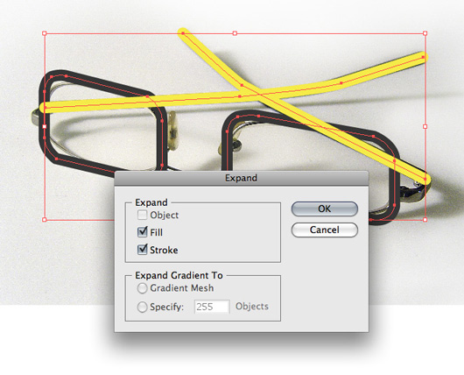Screen dimensions: 464x375
Task: Uncheck the Stroke checkbox
Action: pyautogui.click(x=143, y=250)
